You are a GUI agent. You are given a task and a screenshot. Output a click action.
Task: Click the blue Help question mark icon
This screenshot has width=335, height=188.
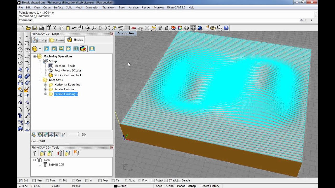tap(226, 28)
